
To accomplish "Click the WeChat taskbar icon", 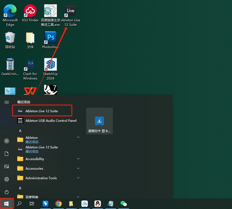I will pyautogui.click(x=124, y=204).
